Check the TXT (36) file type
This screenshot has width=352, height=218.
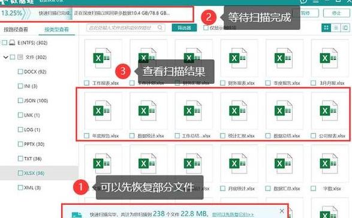click(x=20, y=159)
